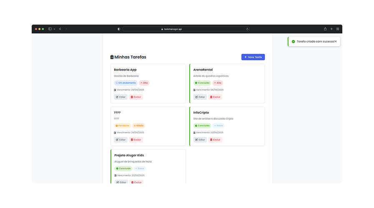Click the Minhas Tarefas heading
Screen dimensions: 374x208
pos(130,57)
